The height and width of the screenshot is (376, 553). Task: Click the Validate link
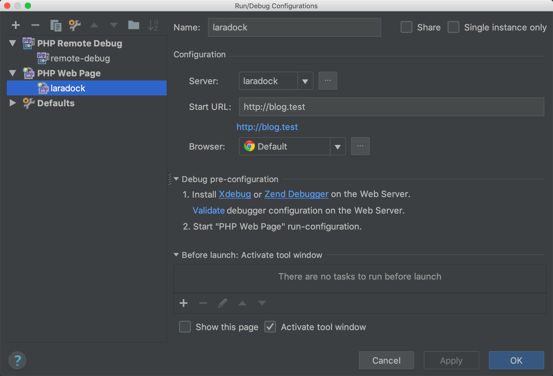pyautogui.click(x=209, y=211)
